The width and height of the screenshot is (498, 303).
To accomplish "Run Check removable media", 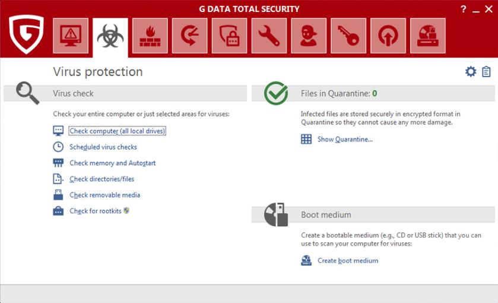I will [x=105, y=195].
